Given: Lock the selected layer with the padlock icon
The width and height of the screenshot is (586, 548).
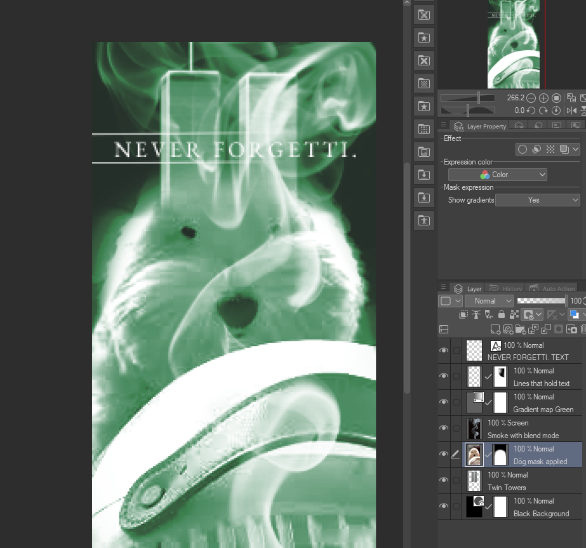Looking at the screenshot, I should pos(502,315).
